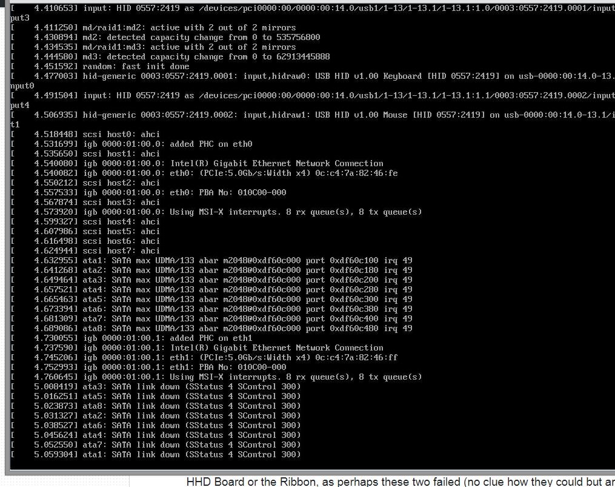This screenshot has height=487, width=615.
Task: Click the line 'md/raid1:md2: active with 2 out of 2 mirrors'
Action: coord(153,27)
